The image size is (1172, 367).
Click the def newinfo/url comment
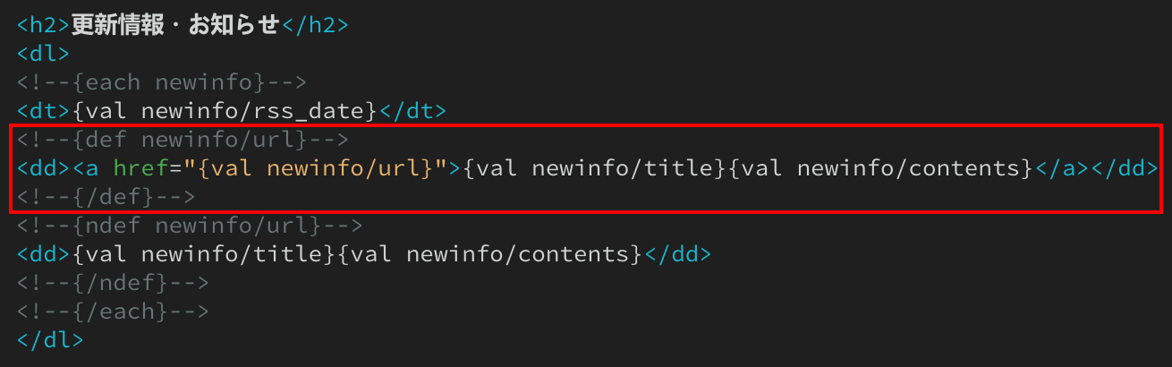click(x=183, y=140)
